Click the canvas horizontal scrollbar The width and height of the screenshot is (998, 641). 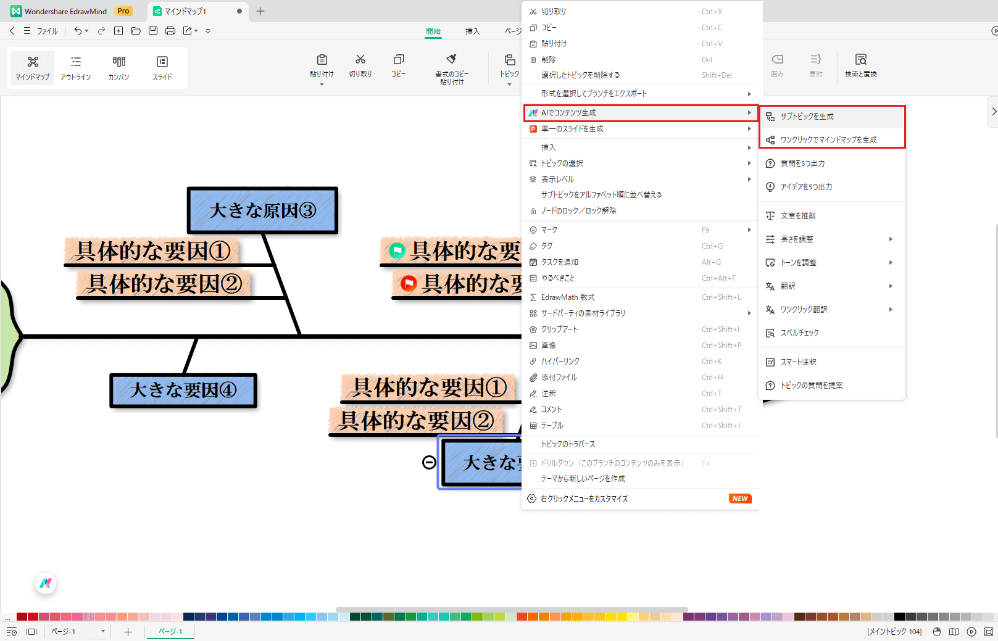point(512,610)
